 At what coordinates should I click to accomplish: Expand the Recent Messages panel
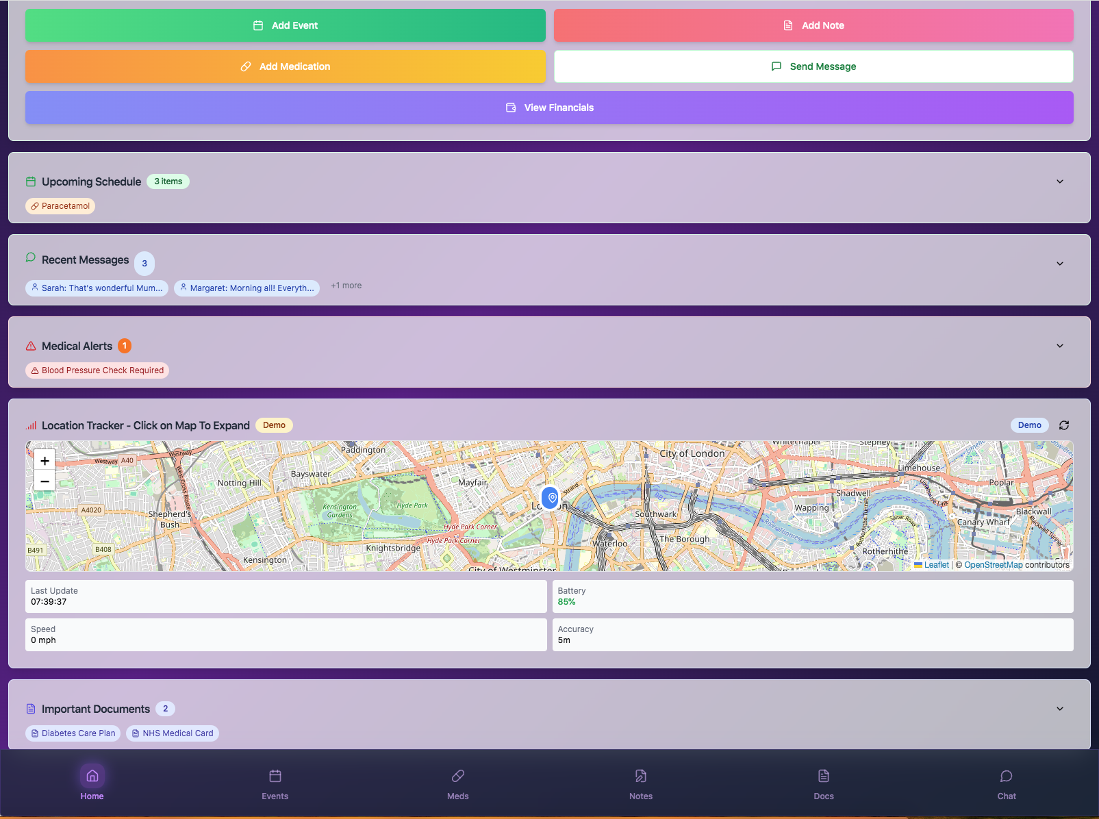pyautogui.click(x=1059, y=263)
